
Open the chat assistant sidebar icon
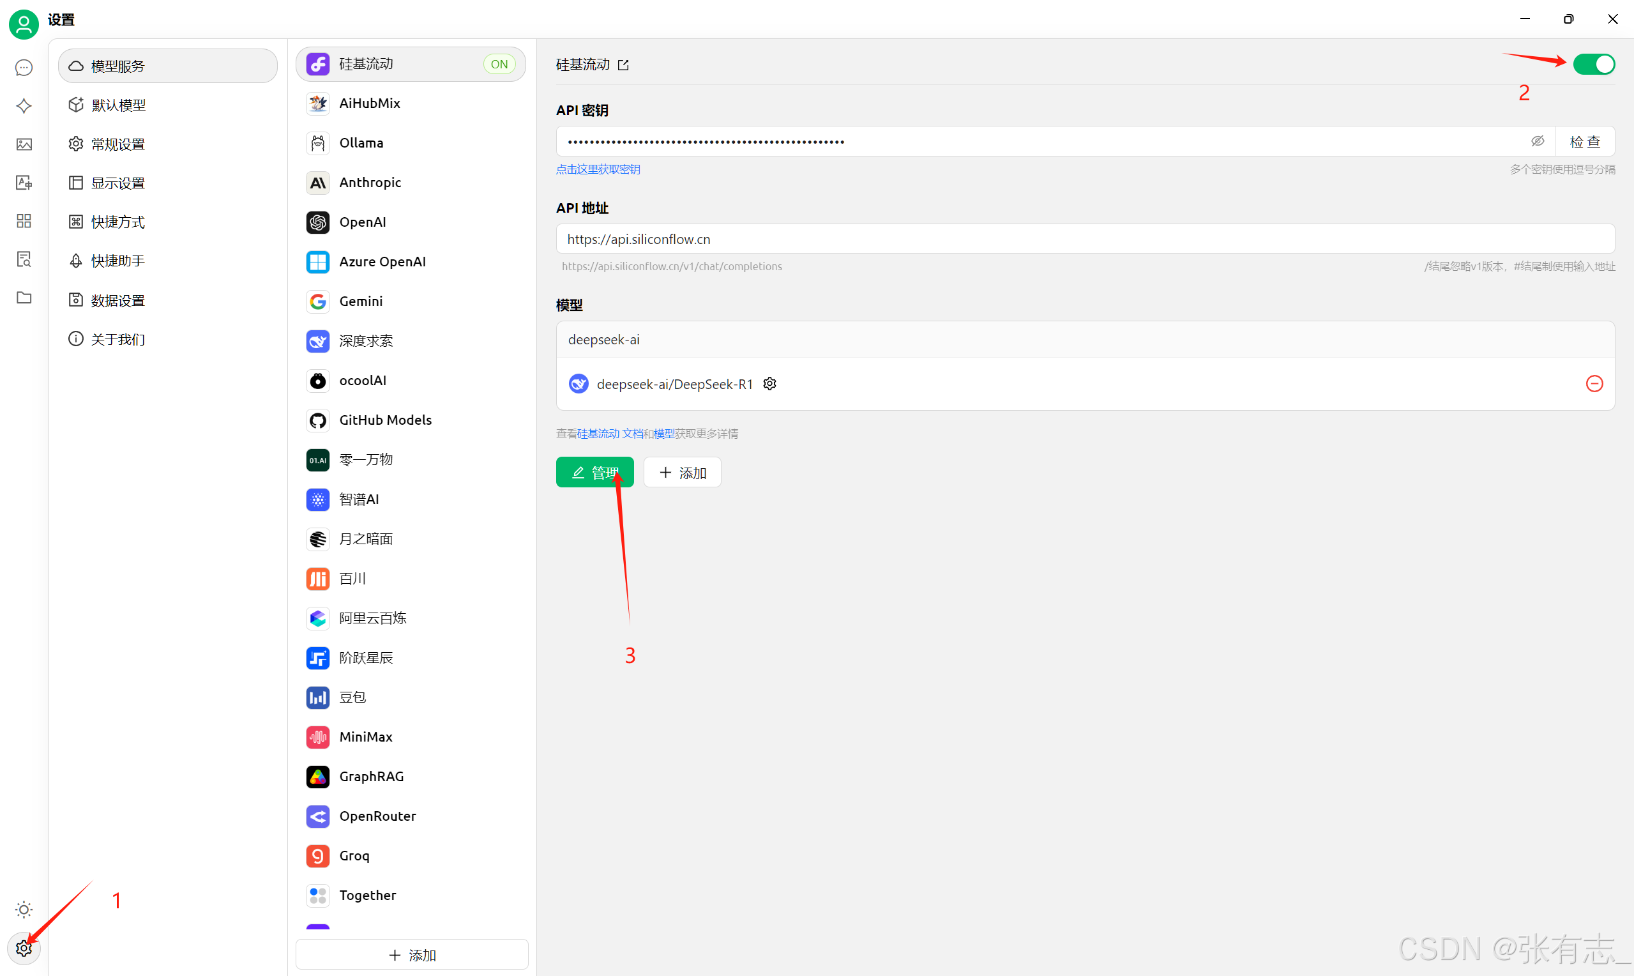(24, 68)
